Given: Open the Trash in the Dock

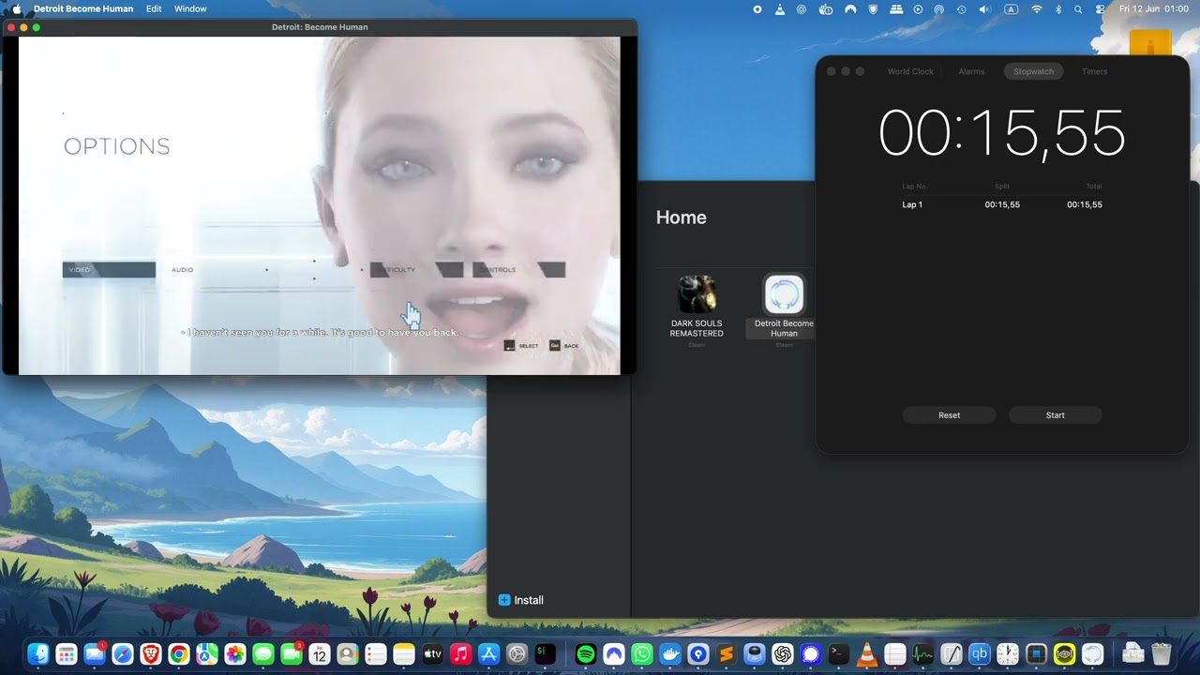Looking at the screenshot, I should (x=1162, y=654).
